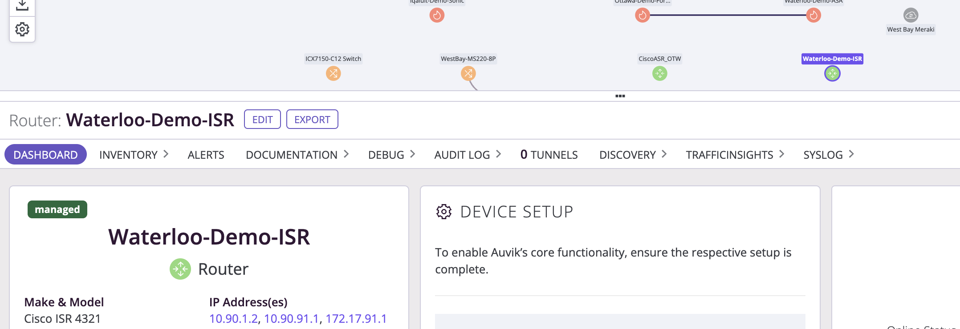Select the Iqaluit-Demo-Sonic firewall node icon
The height and width of the screenshot is (329, 960).
[x=437, y=15]
